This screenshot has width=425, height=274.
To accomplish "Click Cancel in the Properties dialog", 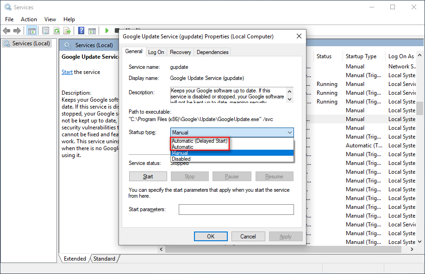I will pos(248,237).
